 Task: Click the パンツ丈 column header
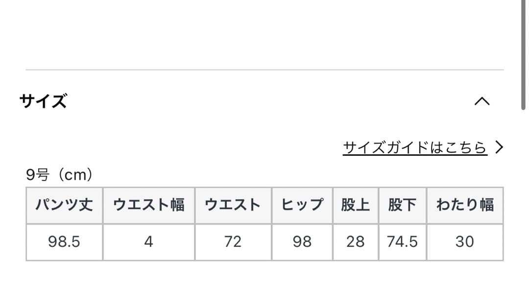64,205
